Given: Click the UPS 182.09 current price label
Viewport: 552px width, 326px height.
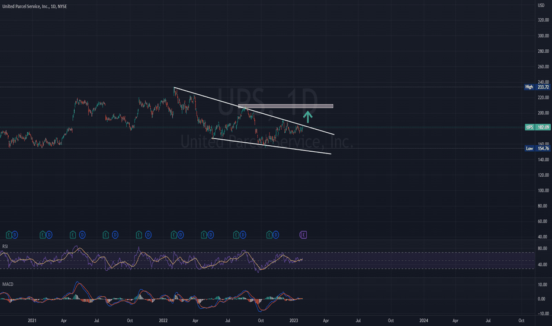Looking at the screenshot, I should click(x=537, y=127).
